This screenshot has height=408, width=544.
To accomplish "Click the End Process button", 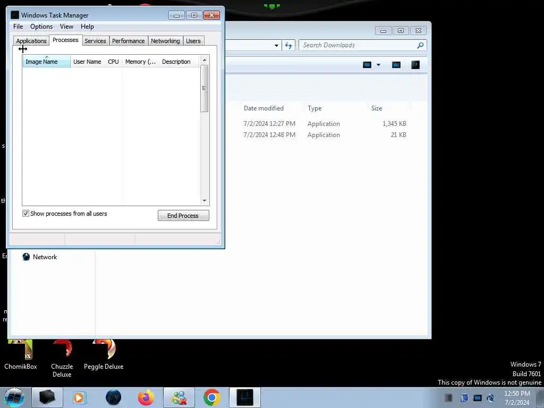I will (x=183, y=216).
